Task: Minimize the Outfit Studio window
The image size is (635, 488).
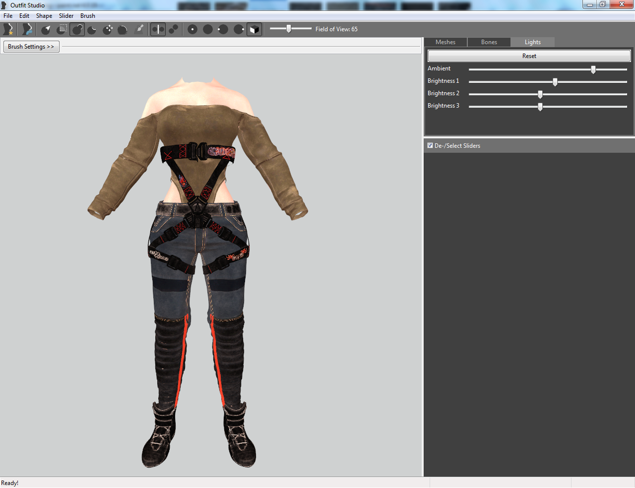Action: pos(590,4)
